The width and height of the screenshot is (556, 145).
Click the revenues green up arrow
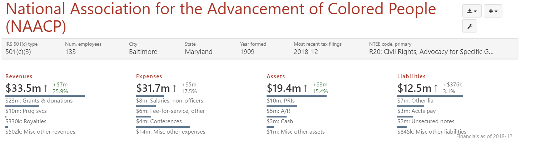click(x=45, y=88)
